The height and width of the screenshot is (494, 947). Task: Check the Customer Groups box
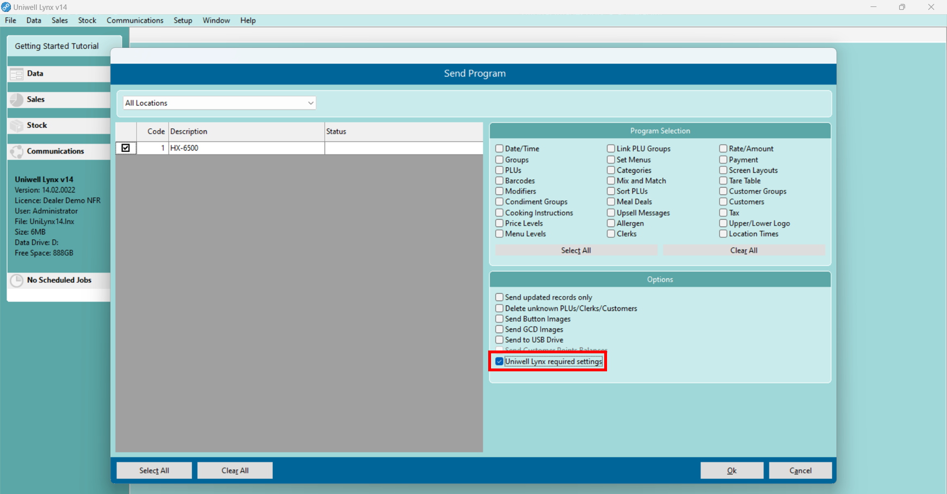(723, 191)
